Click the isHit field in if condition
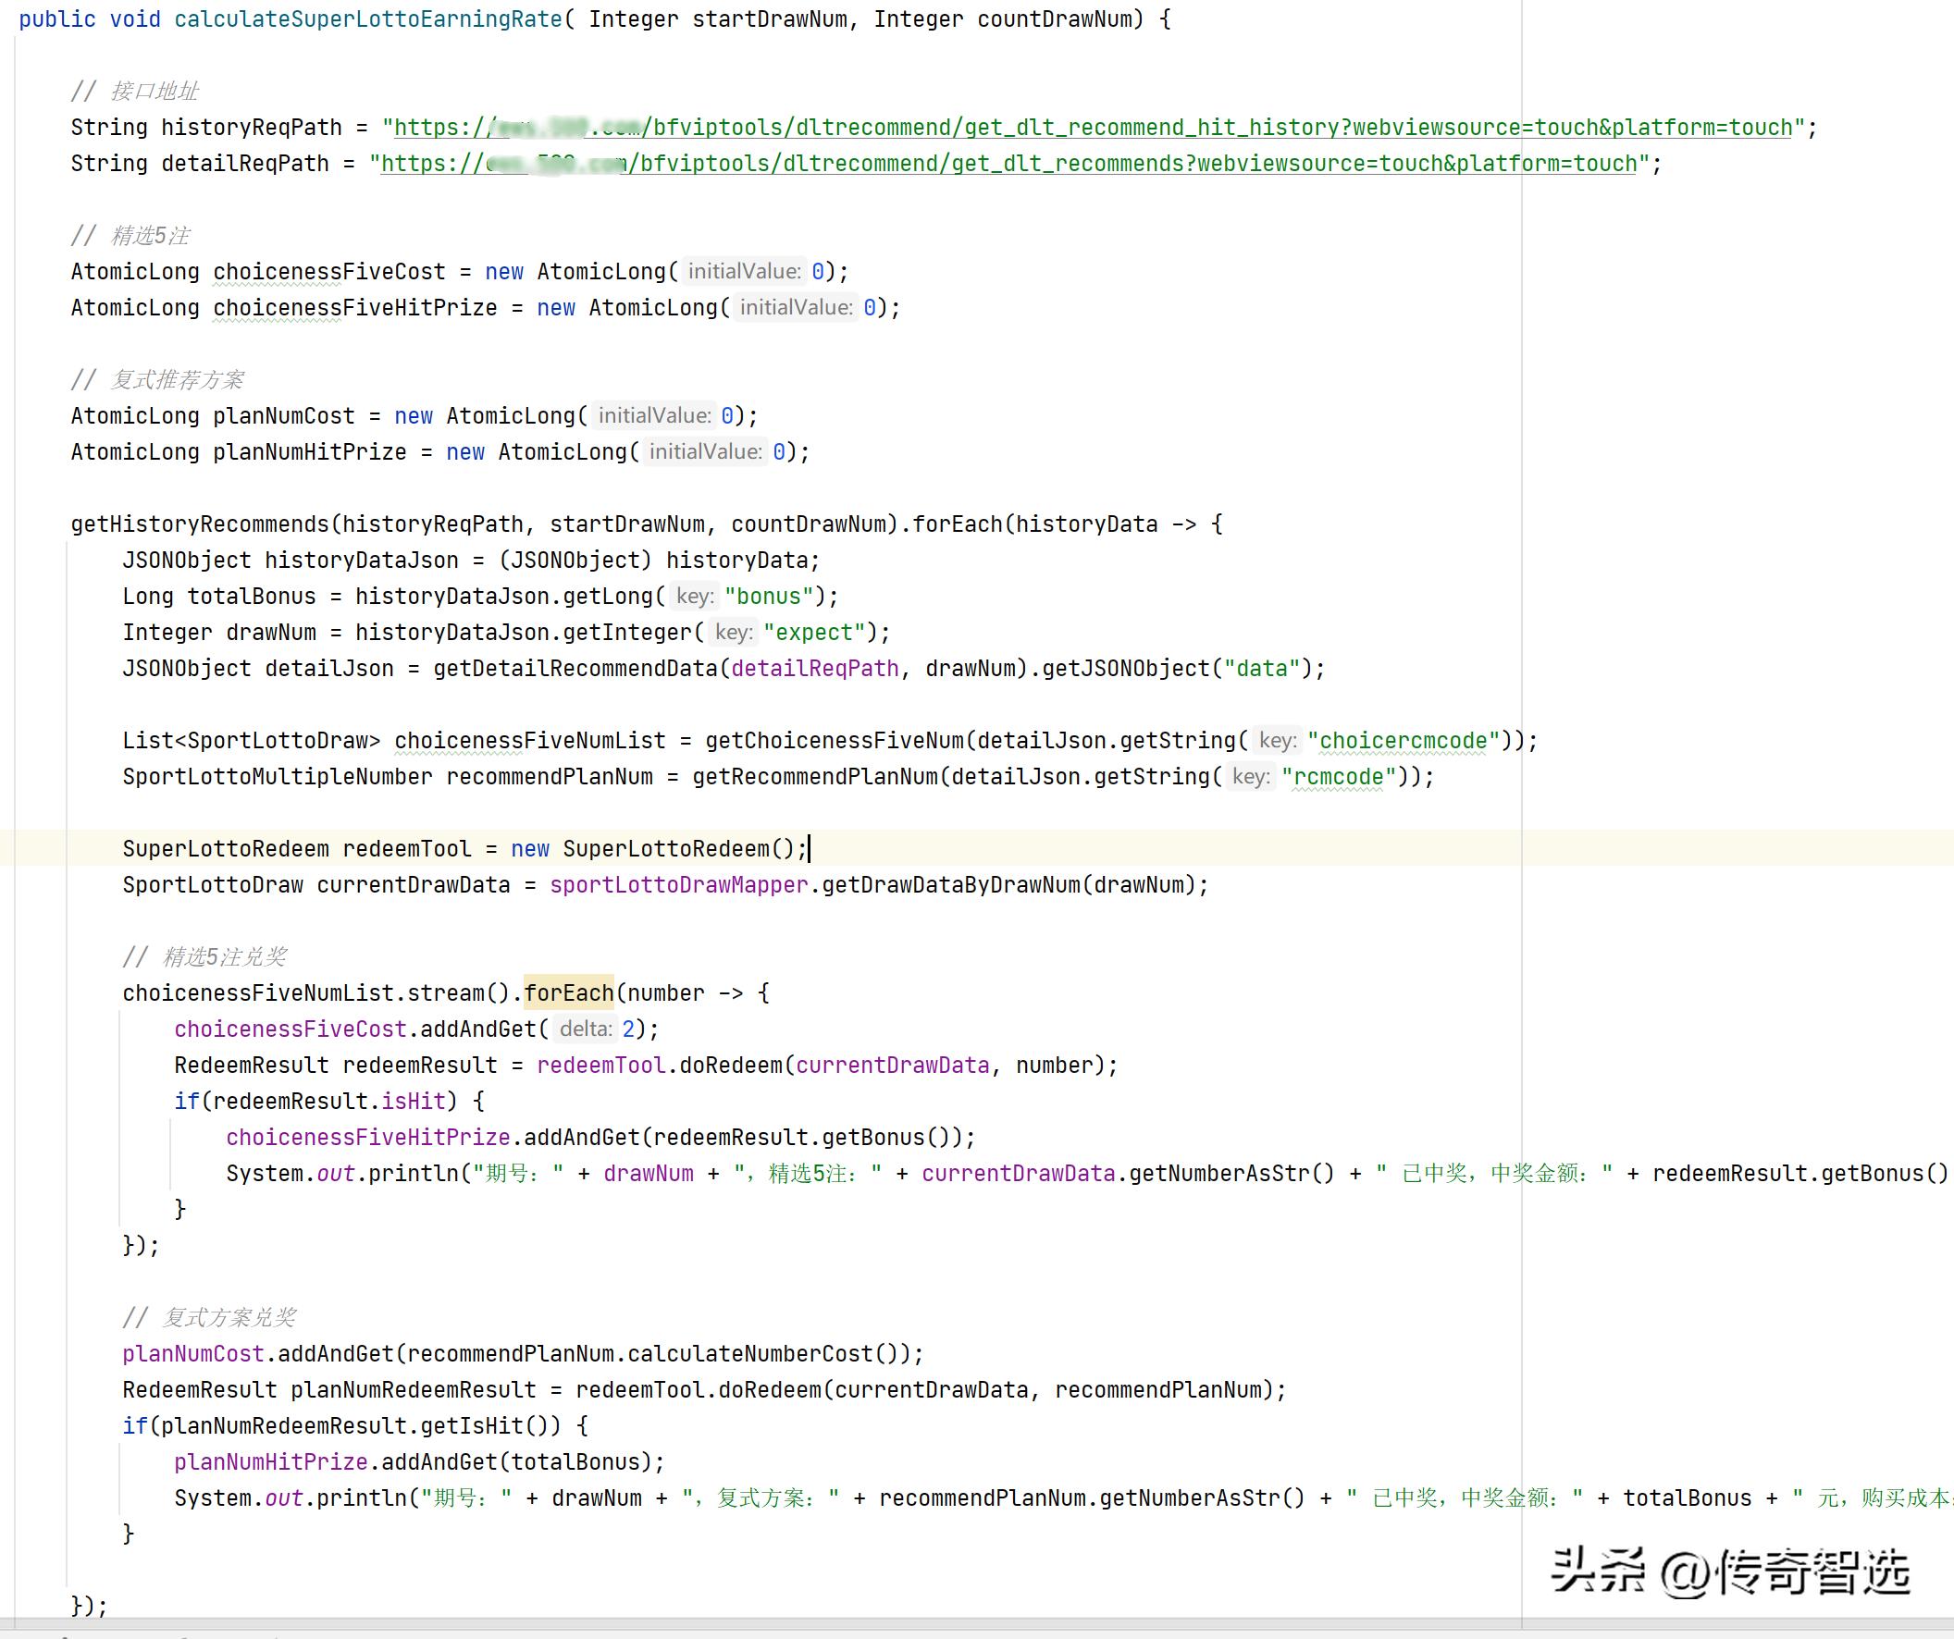Viewport: 1954px width, 1639px height. point(414,1102)
